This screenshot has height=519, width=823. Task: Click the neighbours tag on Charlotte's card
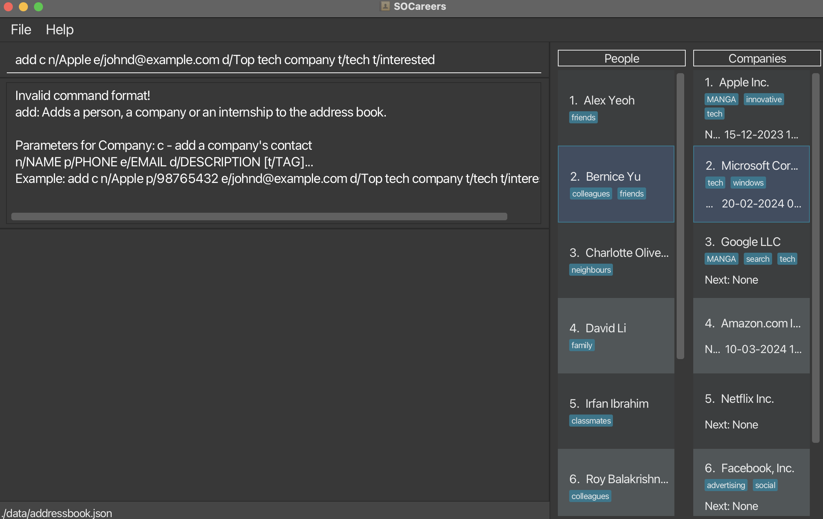(x=591, y=270)
